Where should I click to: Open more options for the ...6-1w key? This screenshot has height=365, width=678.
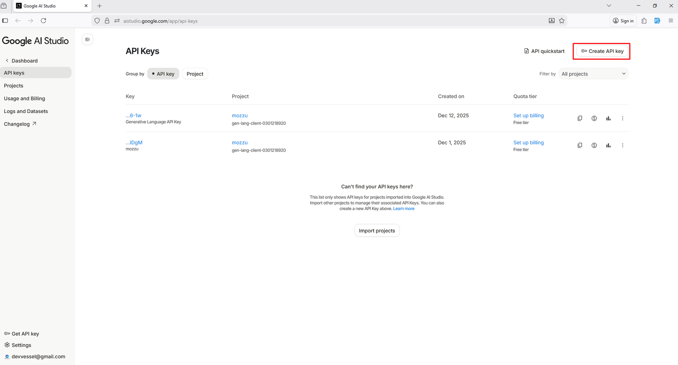pos(622,119)
